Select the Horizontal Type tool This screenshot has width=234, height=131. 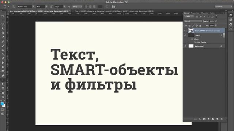click(3, 80)
